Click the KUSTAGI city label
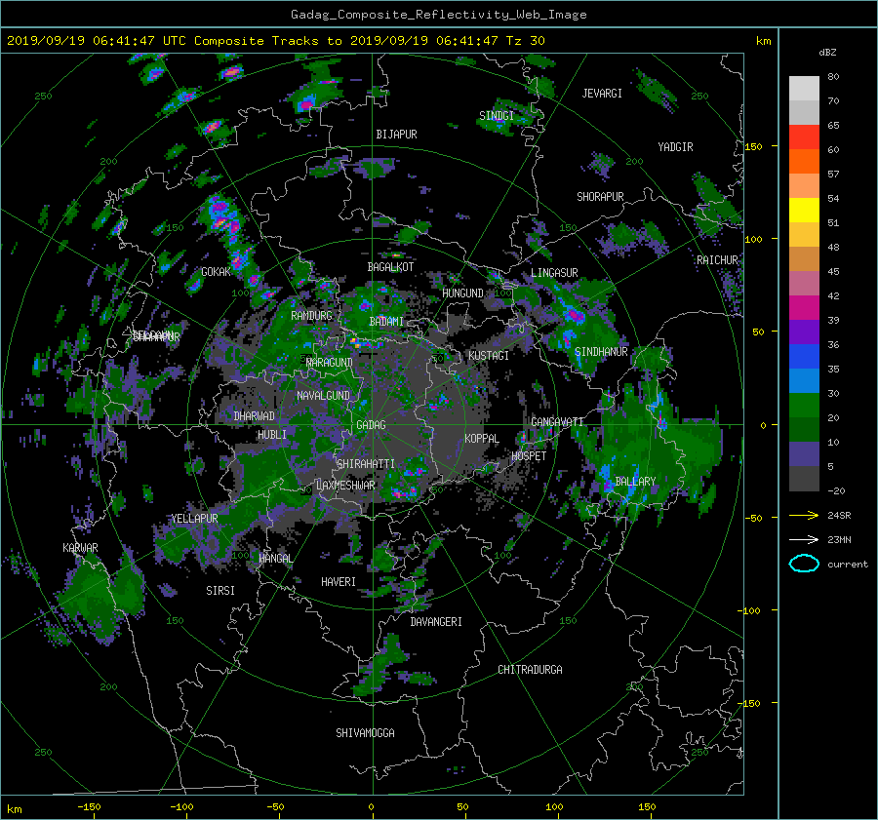 (x=489, y=356)
